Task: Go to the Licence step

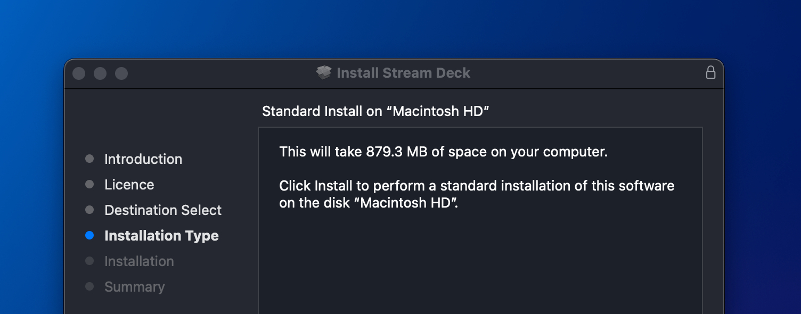Action: pyautogui.click(x=129, y=185)
